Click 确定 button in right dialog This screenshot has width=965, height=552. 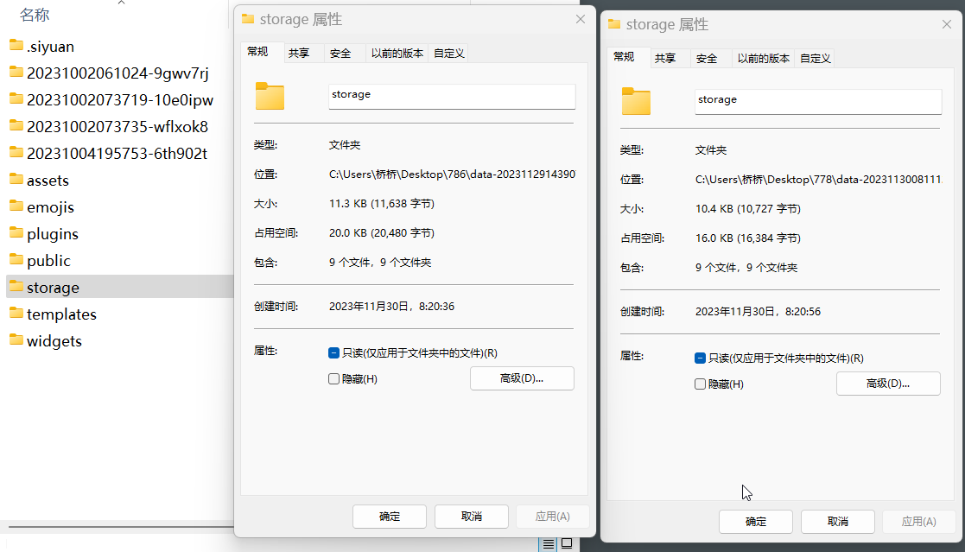(756, 521)
